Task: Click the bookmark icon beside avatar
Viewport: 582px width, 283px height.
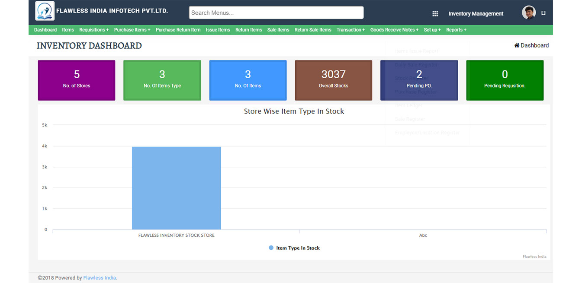Action: [543, 13]
